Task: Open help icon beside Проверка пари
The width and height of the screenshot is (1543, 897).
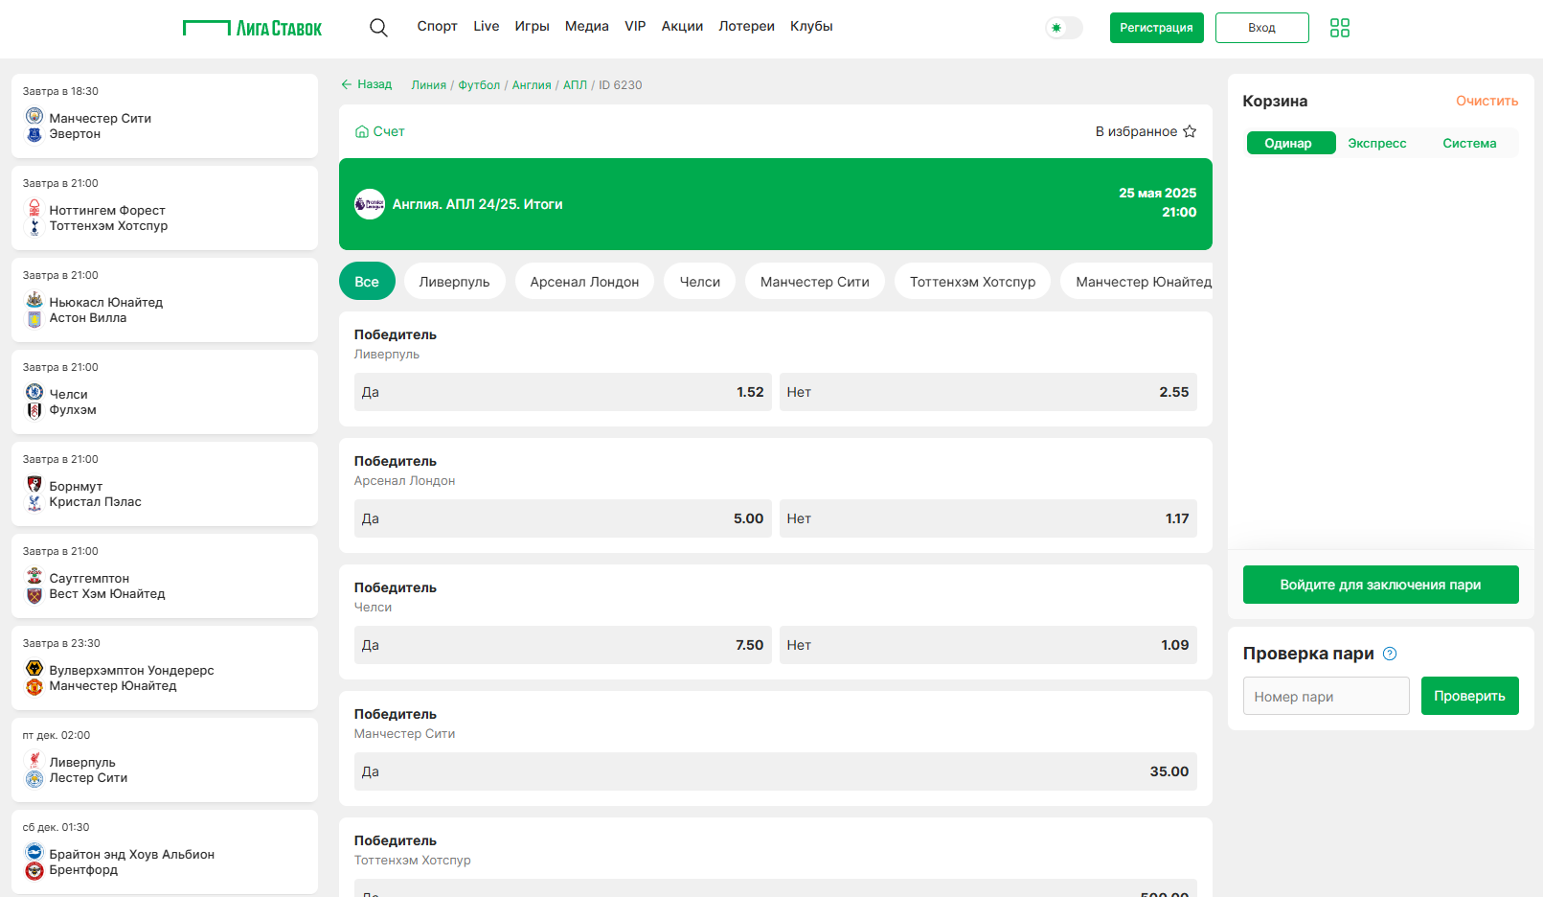Action: point(1390,654)
